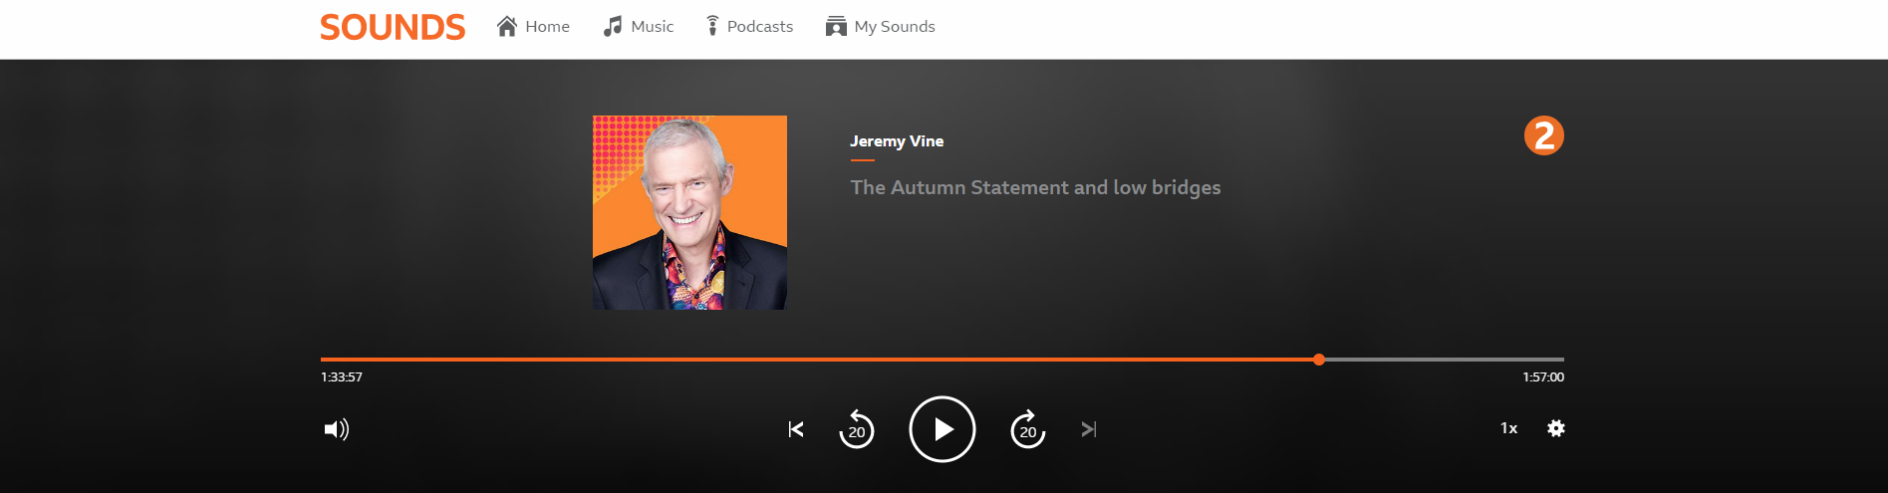Open the Music section
Image resolution: width=1888 pixels, height=493 pixels.
(639, 26)
